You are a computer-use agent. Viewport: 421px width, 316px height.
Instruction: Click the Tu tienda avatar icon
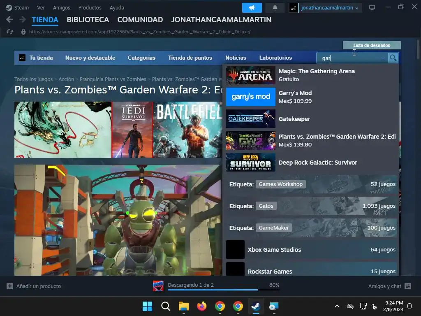tap(22, 58)
